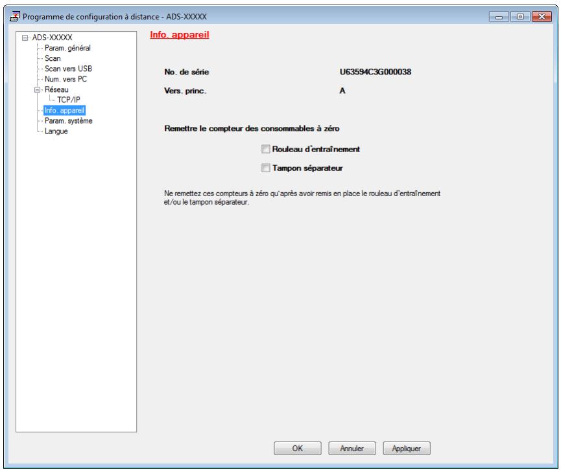The height and width of the screenshot is (470, 561).
Task: Choose the Langue tree entry
Action: pos(56,131)
